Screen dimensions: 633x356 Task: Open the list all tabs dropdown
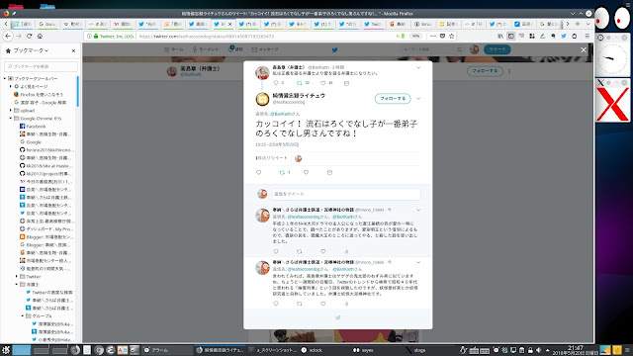588,24
